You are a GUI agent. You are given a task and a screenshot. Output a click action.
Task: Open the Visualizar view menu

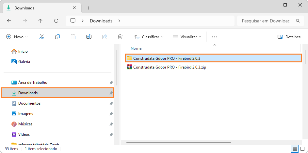[187, 37]
